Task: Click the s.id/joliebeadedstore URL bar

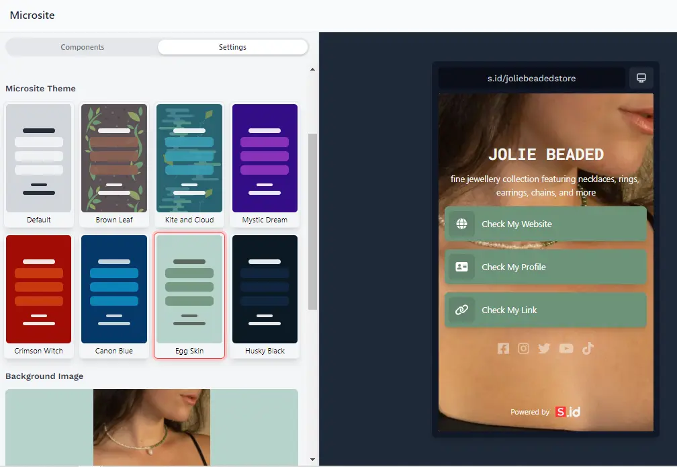Action: (x=531, y=78)
